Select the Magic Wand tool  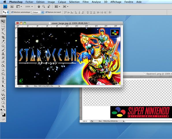tap(3, 33)
